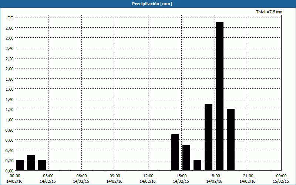The height and width of the screenshot is (185, 296).
Task: Click the 2,20 y-axis label
Action: [10, 58]
